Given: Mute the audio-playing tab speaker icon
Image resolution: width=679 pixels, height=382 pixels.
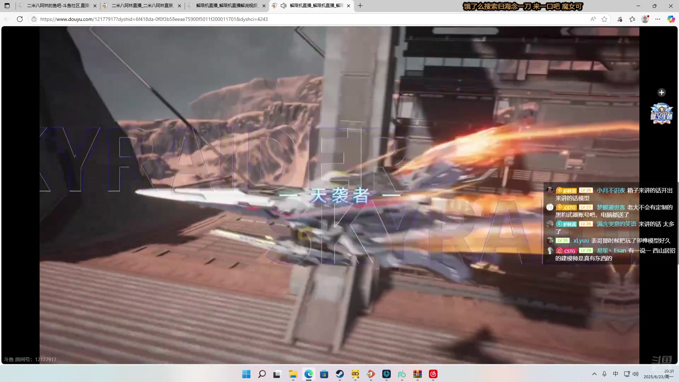Looking at the screenshot, I should (283, 6).
